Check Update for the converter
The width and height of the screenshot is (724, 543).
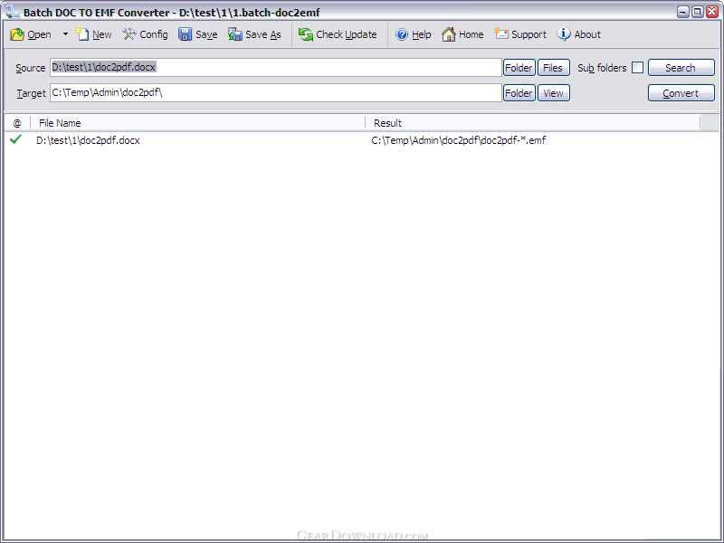(338, 34)
